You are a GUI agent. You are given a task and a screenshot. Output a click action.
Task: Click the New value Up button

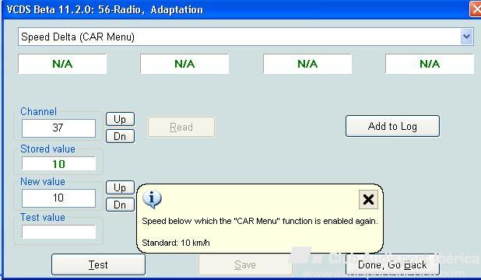point(120,187)
